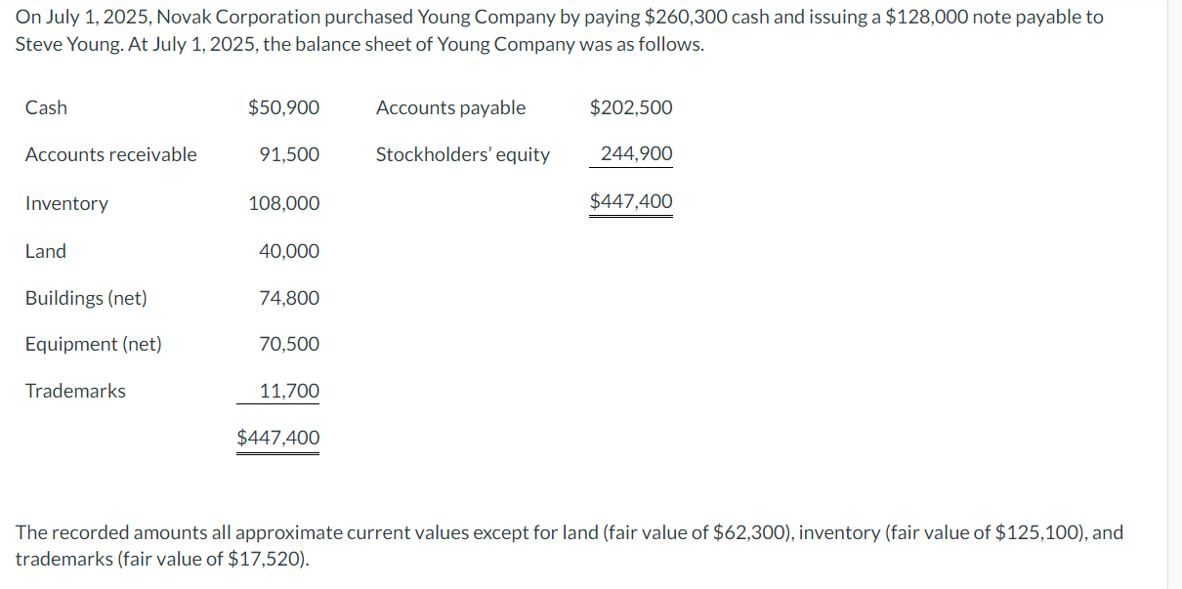
Task: Select the $50,900 cash amount
Action: click(283, 107)
